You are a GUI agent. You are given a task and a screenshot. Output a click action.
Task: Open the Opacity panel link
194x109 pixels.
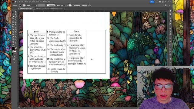pos(58,5)
